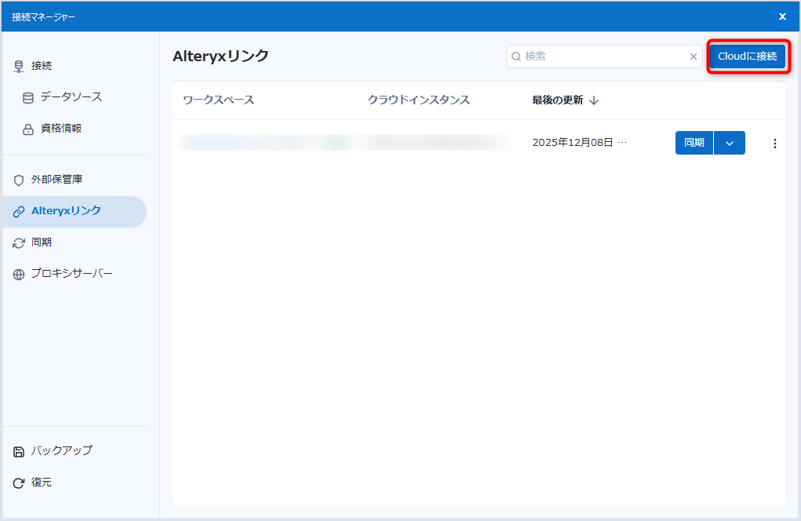Select the 接続 icon in the sidebar

tap(18, 66)
